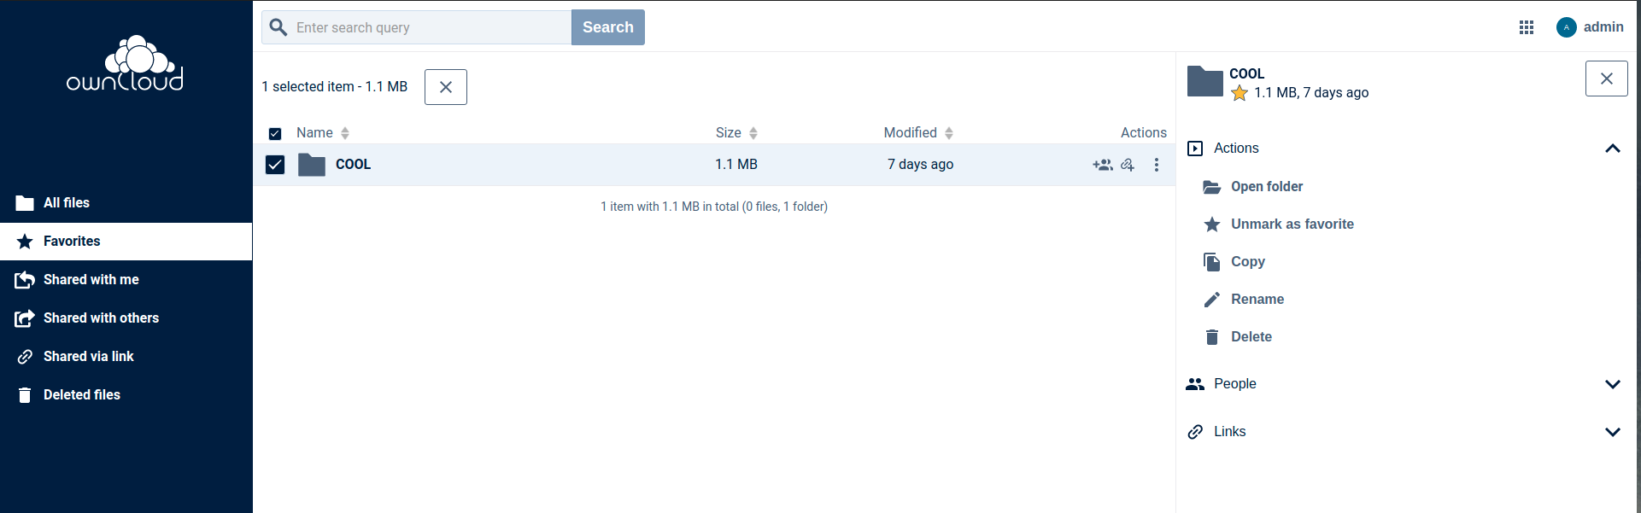Screen dimensions: 1641x513
Task: Open the application switcher grid icon
Action: pos(1527,27)
